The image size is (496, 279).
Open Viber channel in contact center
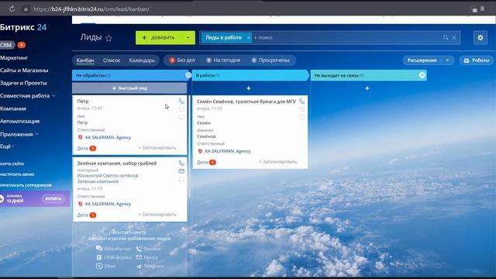pyautogui.click(x=106, y=266)
